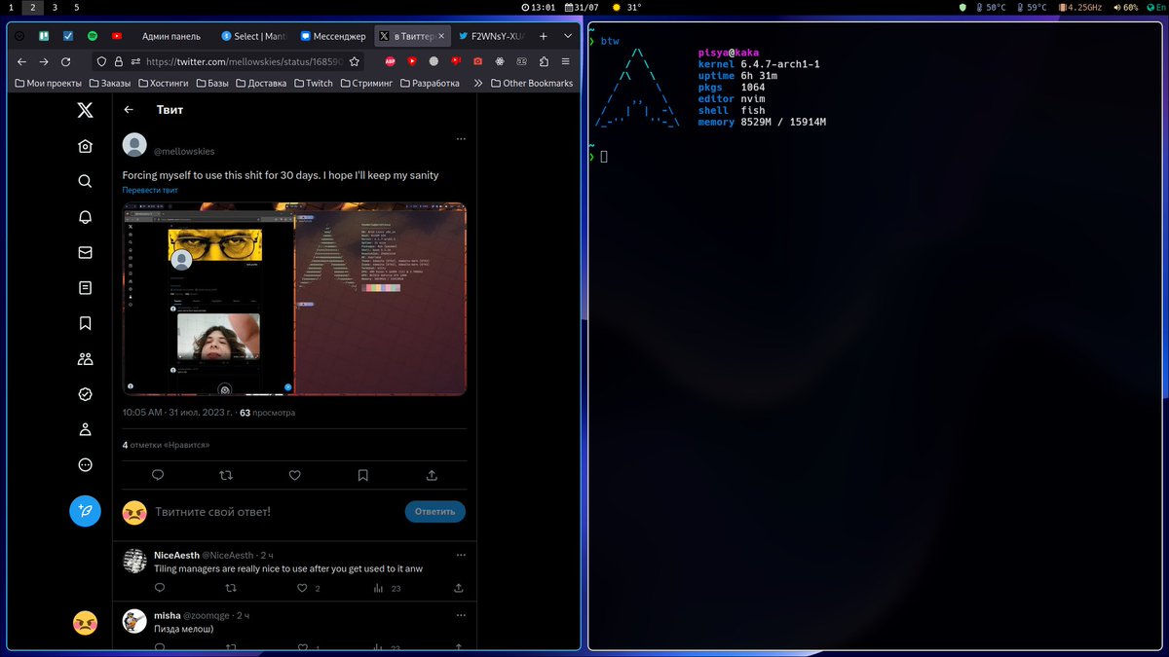Click the blue compose tweet button
The width and height of the screenshot is (1169, 657).
click(85, 511)
